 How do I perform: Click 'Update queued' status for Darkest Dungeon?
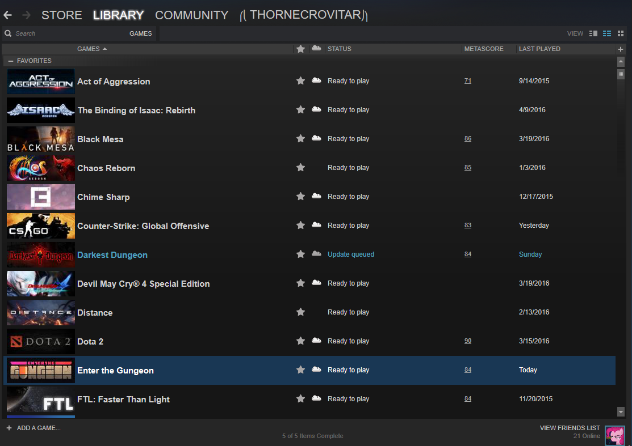pyautogui.click(x=351, y=254)
